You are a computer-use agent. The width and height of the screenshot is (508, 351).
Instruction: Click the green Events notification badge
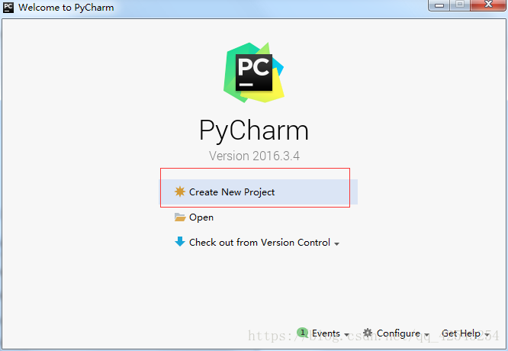coord(302,332)
